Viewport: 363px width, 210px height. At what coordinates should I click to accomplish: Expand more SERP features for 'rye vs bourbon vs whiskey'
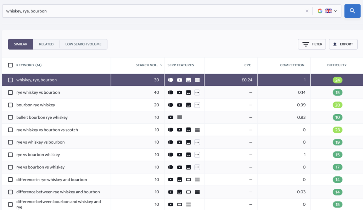(x=197, y=167)
